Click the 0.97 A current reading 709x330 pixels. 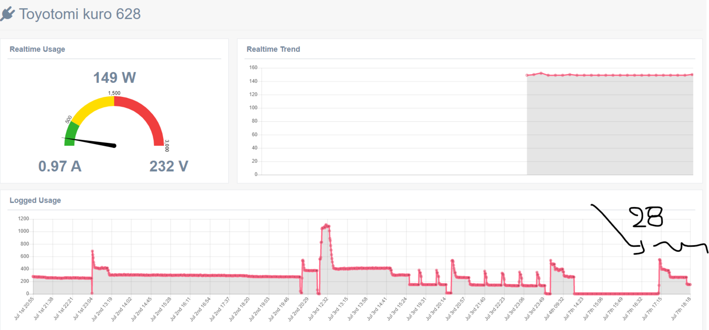[60, 166]
